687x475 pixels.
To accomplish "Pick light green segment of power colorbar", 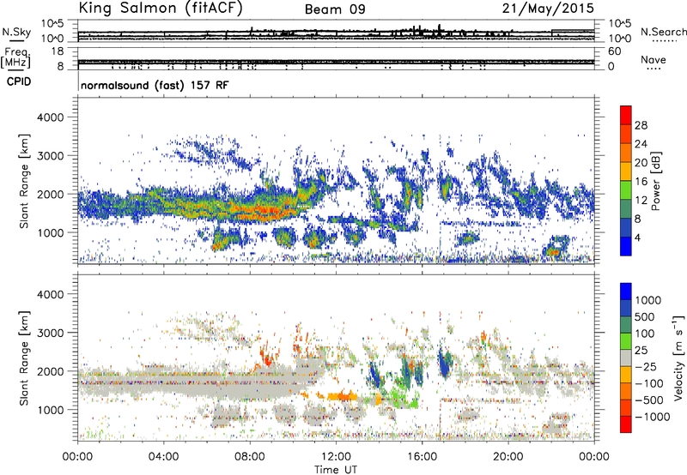I will 626,190.
